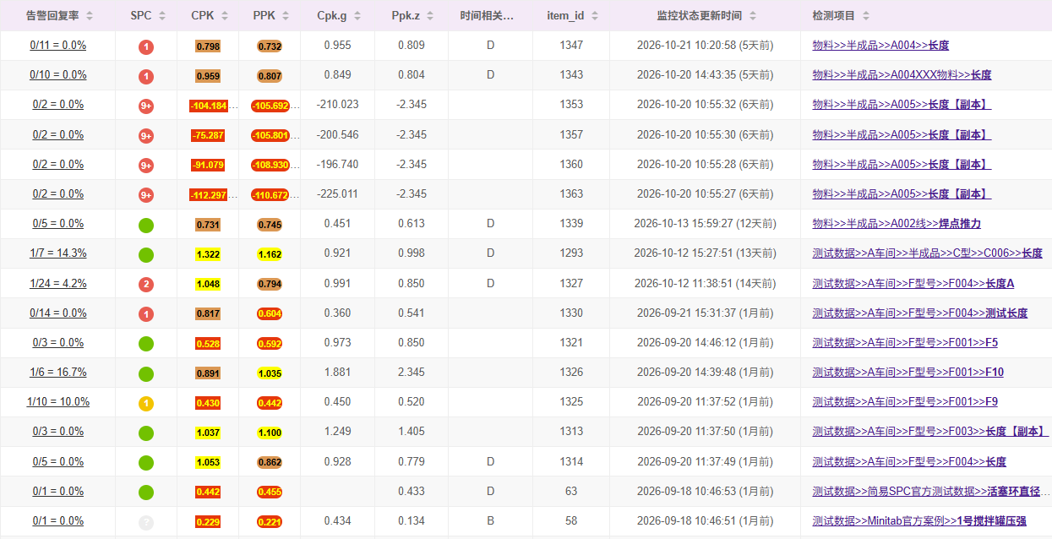Click green SPC status dot for item 1339
Viewport: 1052px width, 539px height.
pyautogui.click(x=146, y=225)
